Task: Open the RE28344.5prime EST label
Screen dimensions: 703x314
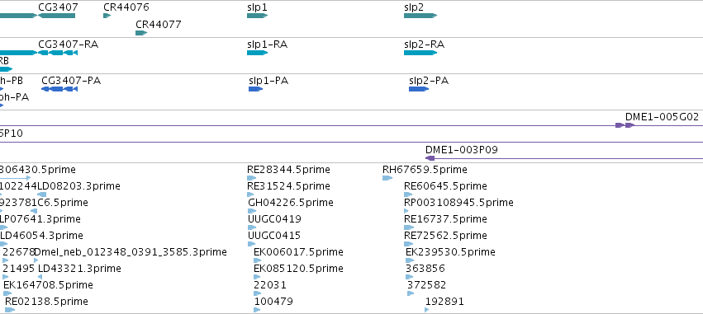Action: point(288,170)
